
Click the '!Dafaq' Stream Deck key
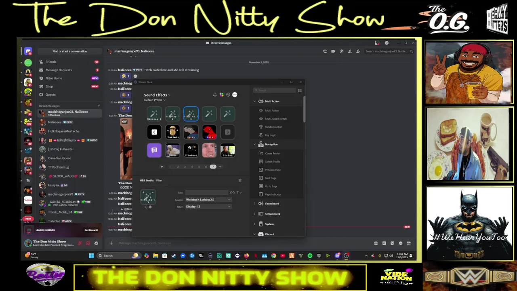tap(228, 150)
